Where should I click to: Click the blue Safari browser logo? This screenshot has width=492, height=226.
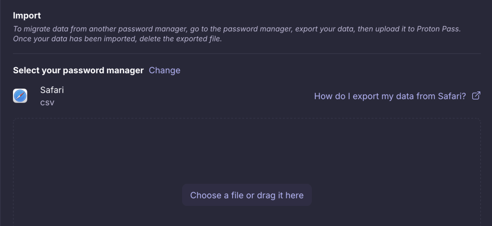coord(20,96)
